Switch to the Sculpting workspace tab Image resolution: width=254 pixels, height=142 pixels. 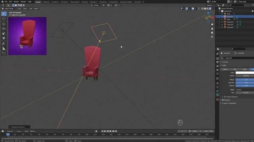55,2
